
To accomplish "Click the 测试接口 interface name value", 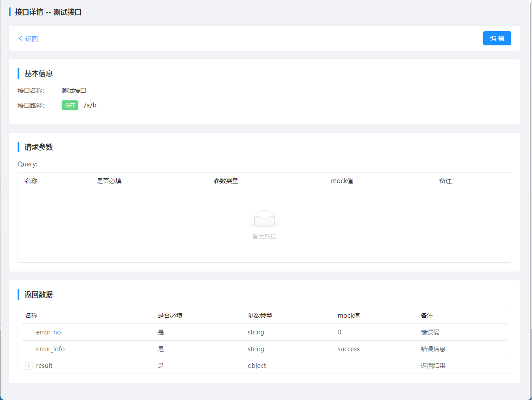I will point(74,91).
